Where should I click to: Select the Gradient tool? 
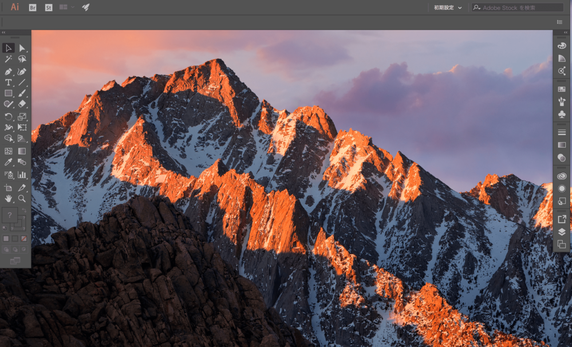pos(22,151)
